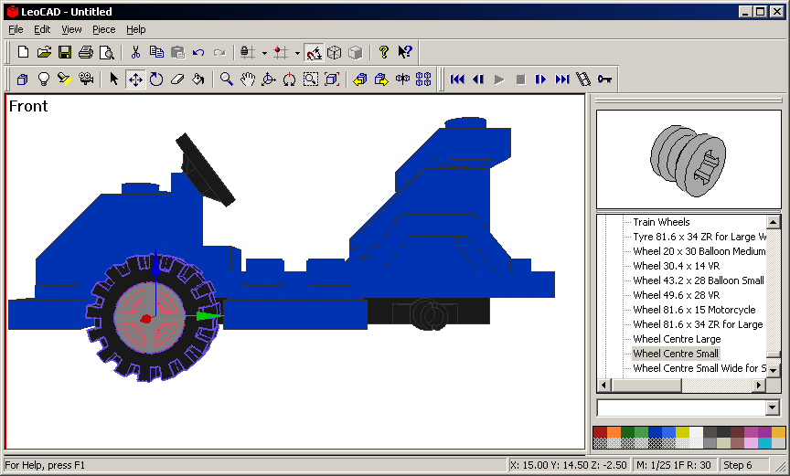Toggle the add keys button

pos(604,79)
